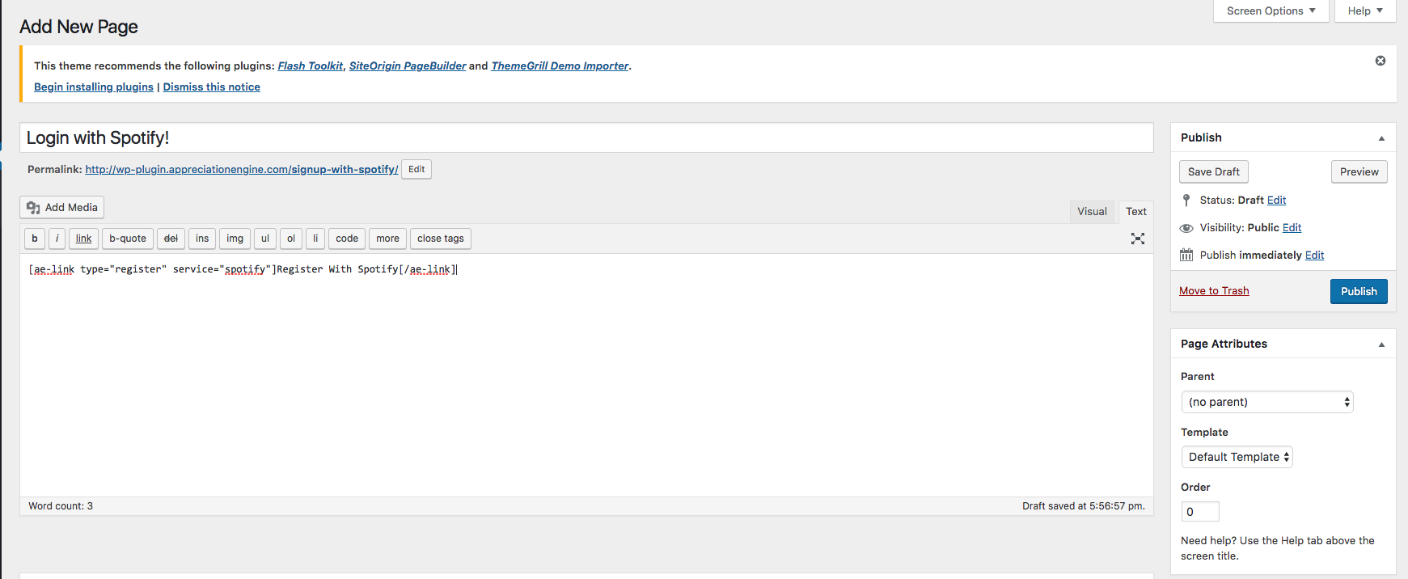Click the Add New Page heading
The height and width of the screenshot is (579, 1408).
[78, 27]
